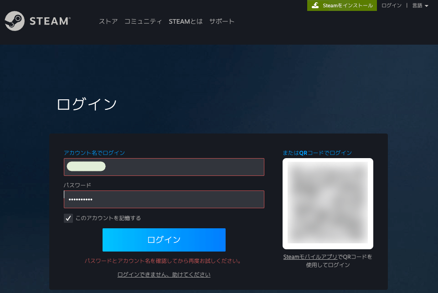Open the ストア menu
This screenshot has height=293, width=438.
point(108,21)
